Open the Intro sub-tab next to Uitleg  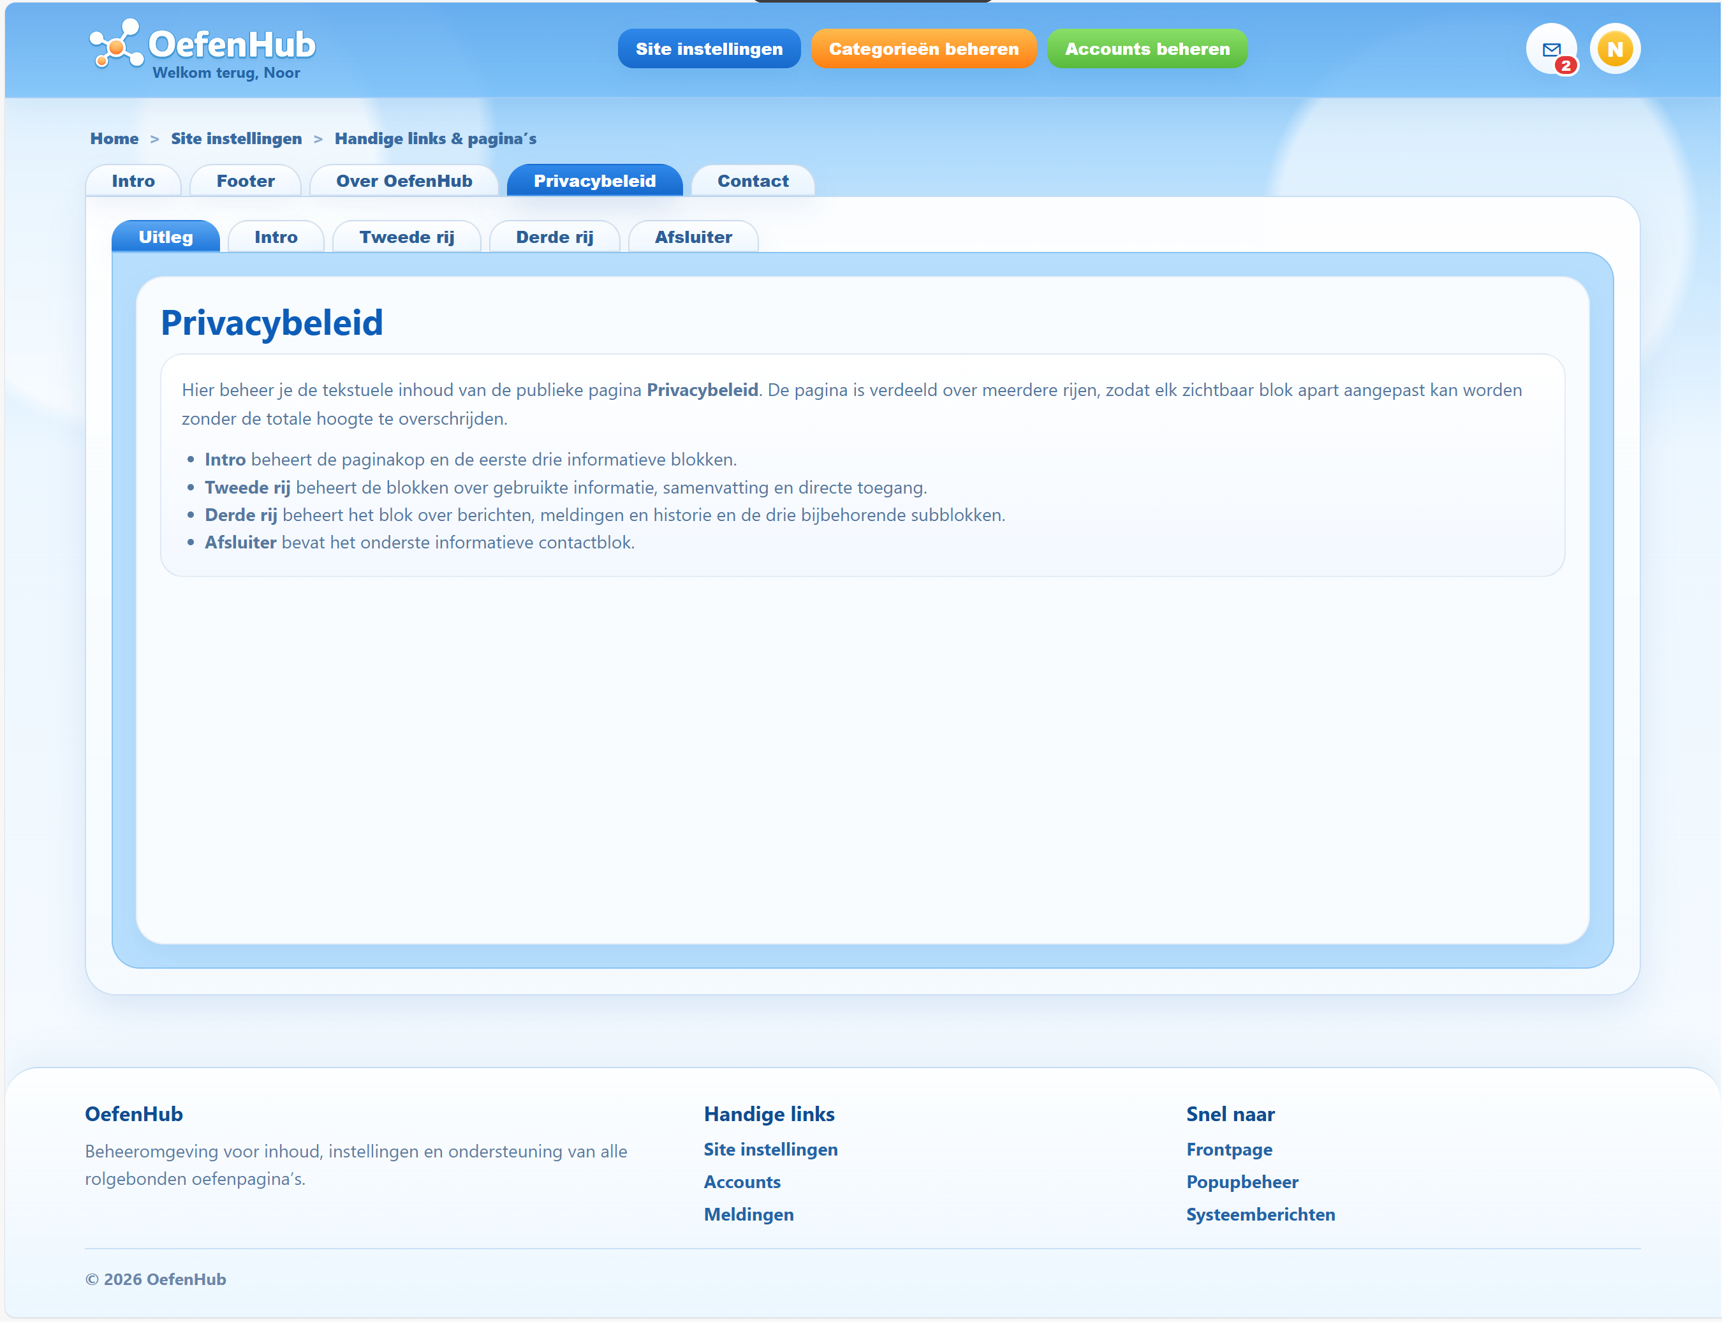276,237
